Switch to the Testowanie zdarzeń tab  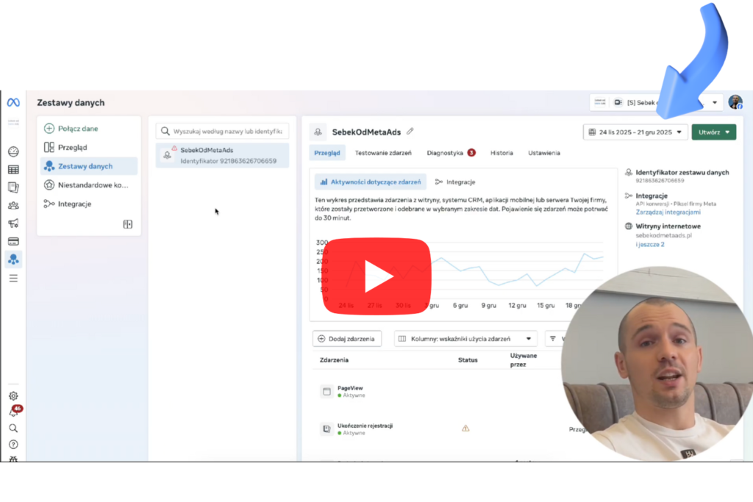[x=382, y=153]
